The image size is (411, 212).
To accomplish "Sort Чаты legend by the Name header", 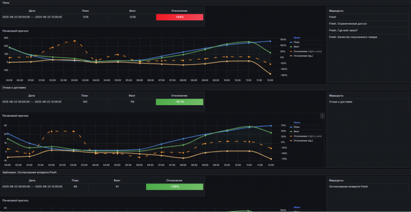I will tap(296, 37).
